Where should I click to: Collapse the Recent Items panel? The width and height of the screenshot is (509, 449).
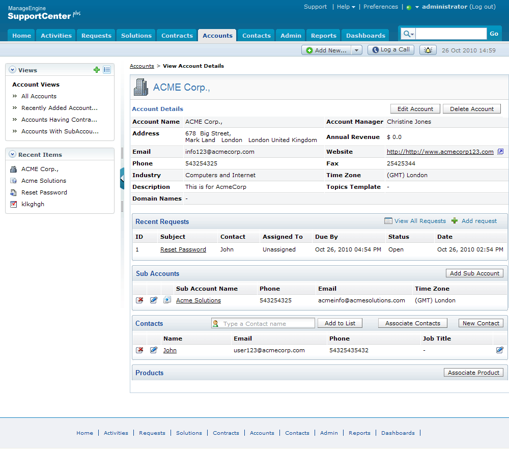click(x=13, y=155)
